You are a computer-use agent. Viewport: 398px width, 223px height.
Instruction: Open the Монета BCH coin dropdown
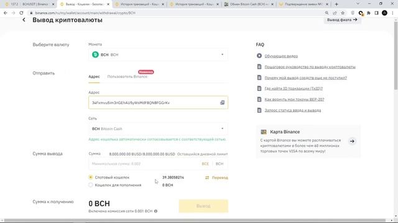click(158, 55)
